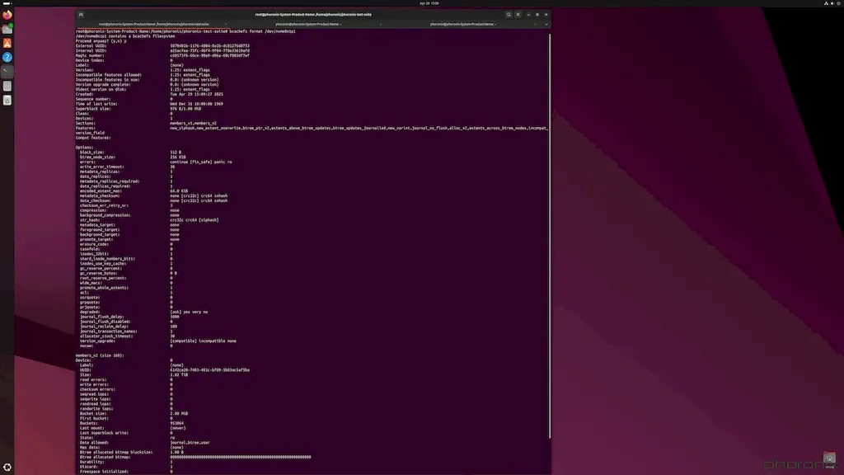Close the second terminal tab
The height and width of the screenshot is (475, 844).
[380, 24]
